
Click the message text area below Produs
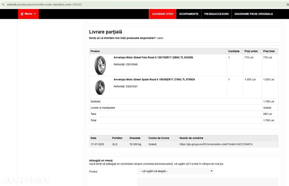(208, 182)
